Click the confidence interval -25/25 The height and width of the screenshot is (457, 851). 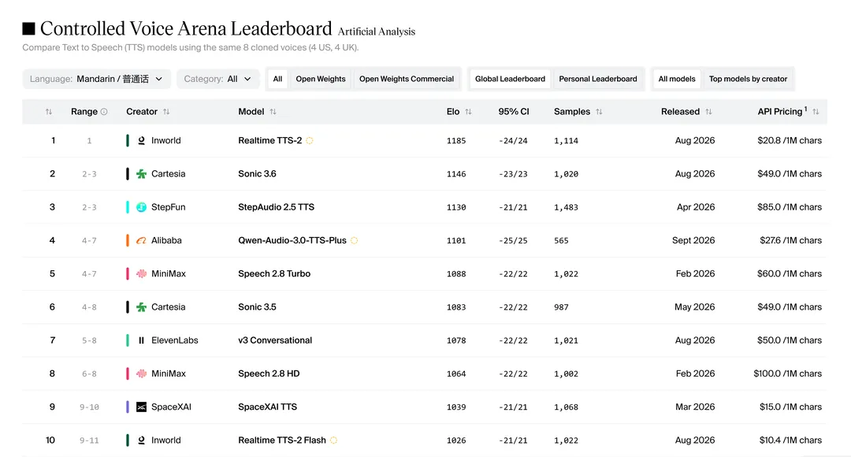pos(513,240)
